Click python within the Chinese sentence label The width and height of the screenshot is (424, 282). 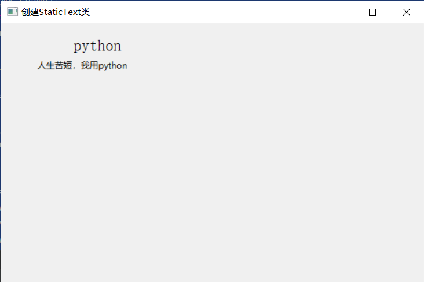pos(113,66)
